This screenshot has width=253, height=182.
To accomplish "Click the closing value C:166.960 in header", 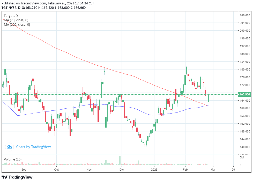I will click(x=78, y=8).
